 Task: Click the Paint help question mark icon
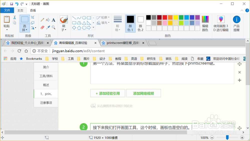[247, 10]
